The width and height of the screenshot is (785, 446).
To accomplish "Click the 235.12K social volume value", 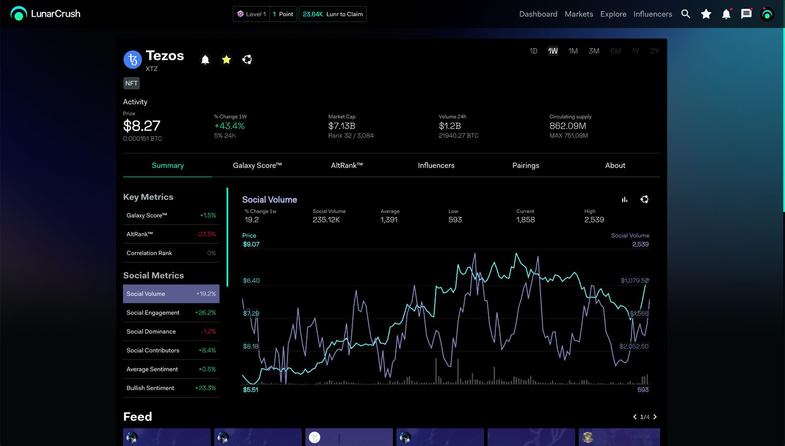I will 326,220.
